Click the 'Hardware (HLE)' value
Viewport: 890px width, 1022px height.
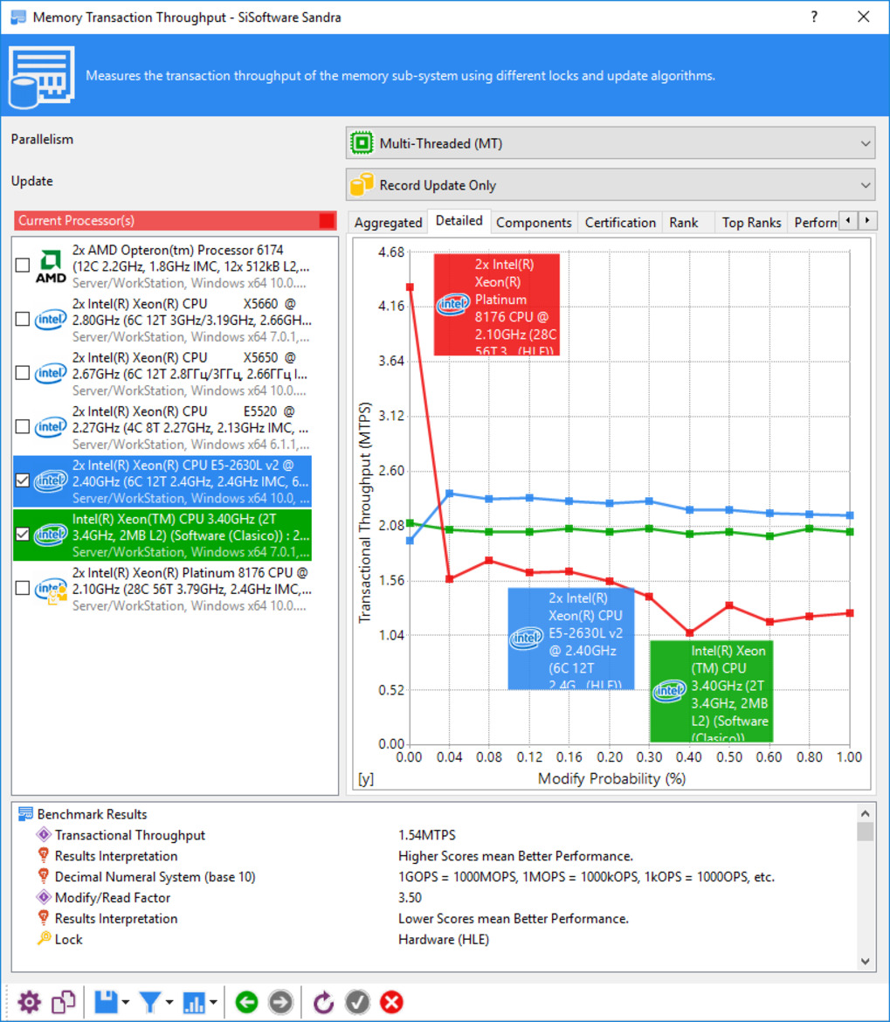click(x=443, y=939)
